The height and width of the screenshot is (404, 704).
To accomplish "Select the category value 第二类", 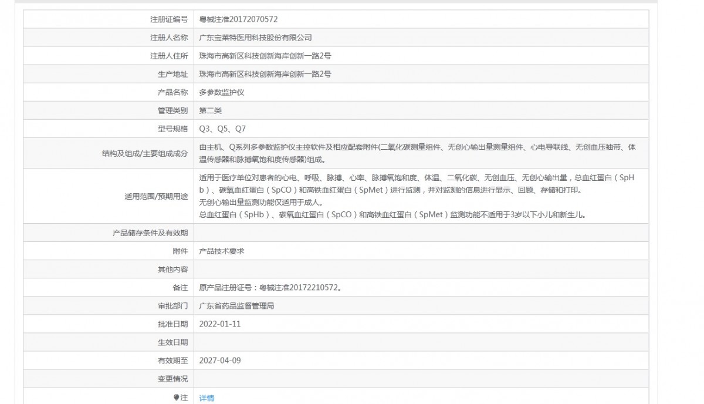I will [211, 110].
